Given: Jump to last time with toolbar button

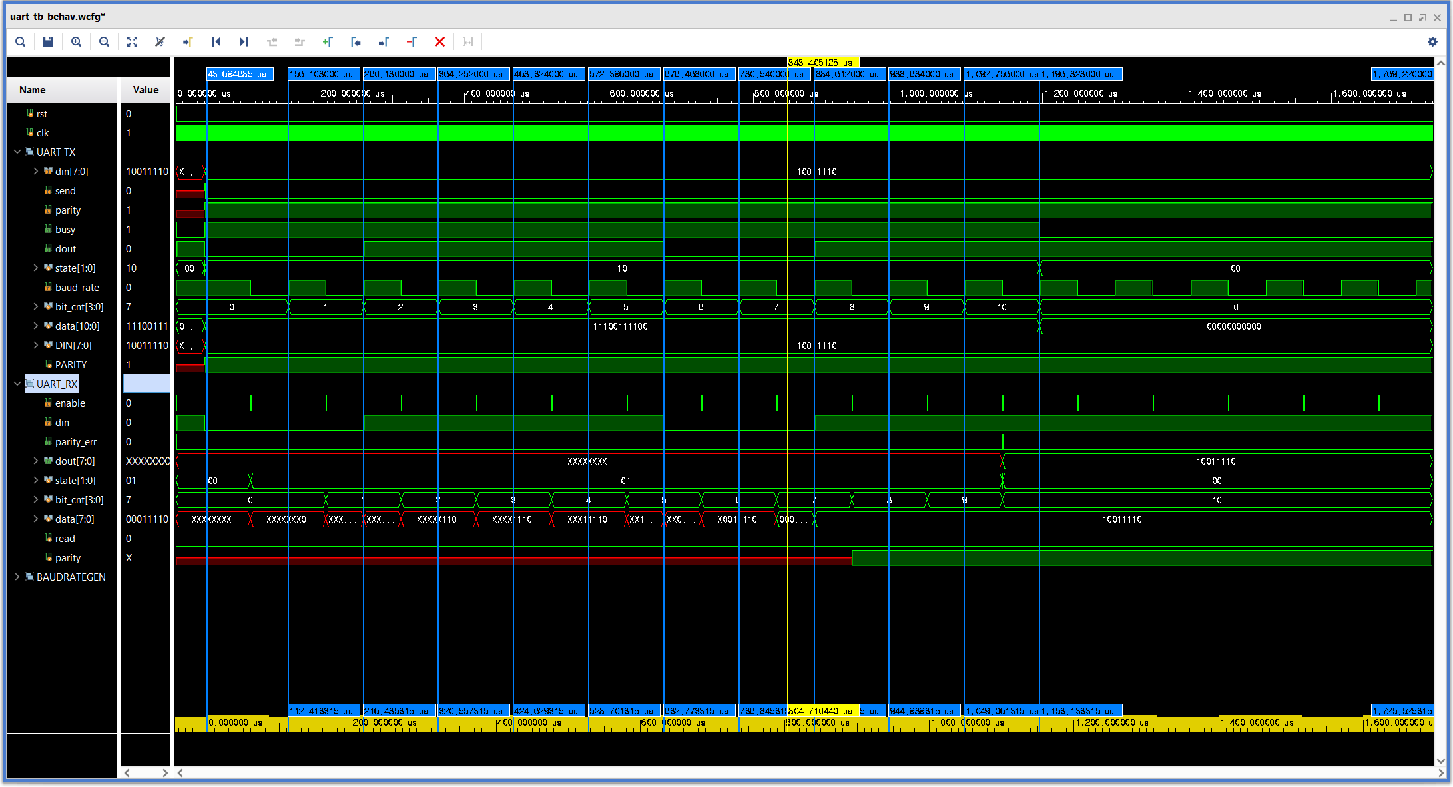Looking at the screenshot, I should (244, 42).
